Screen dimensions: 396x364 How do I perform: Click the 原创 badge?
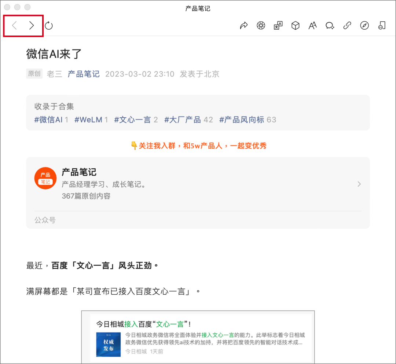[34, 74]
